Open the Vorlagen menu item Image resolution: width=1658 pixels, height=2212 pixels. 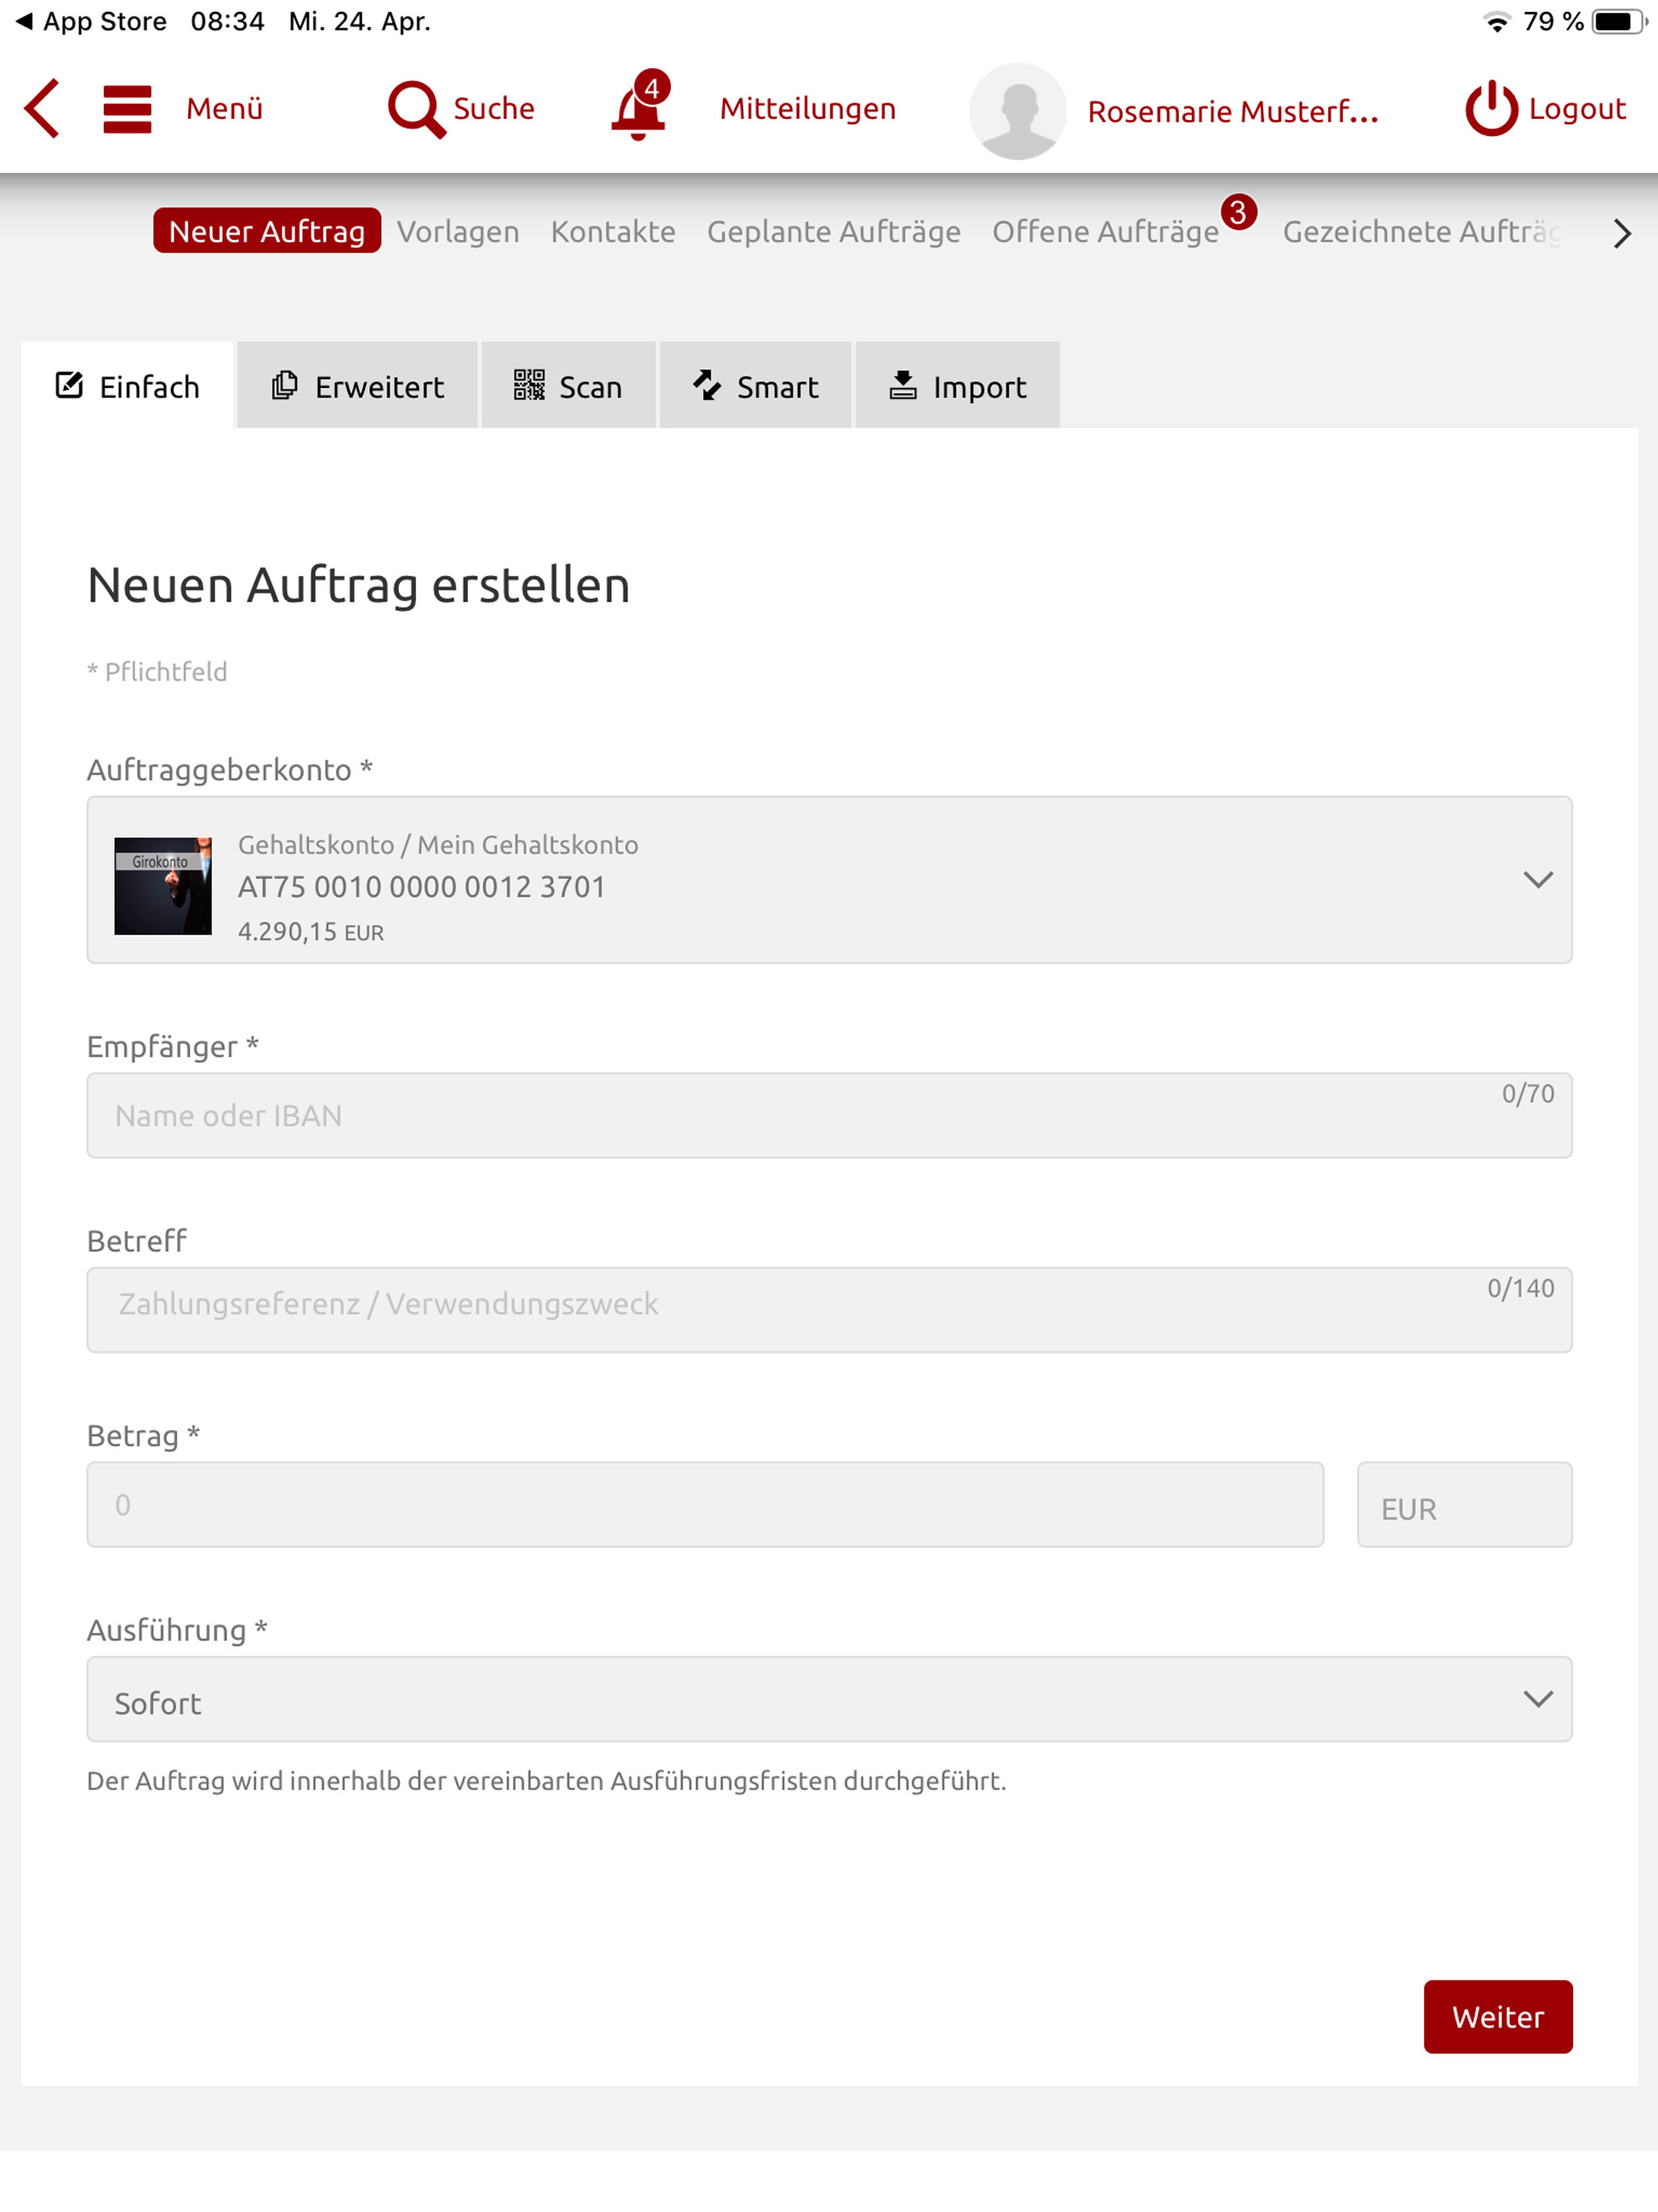[458, 231]
